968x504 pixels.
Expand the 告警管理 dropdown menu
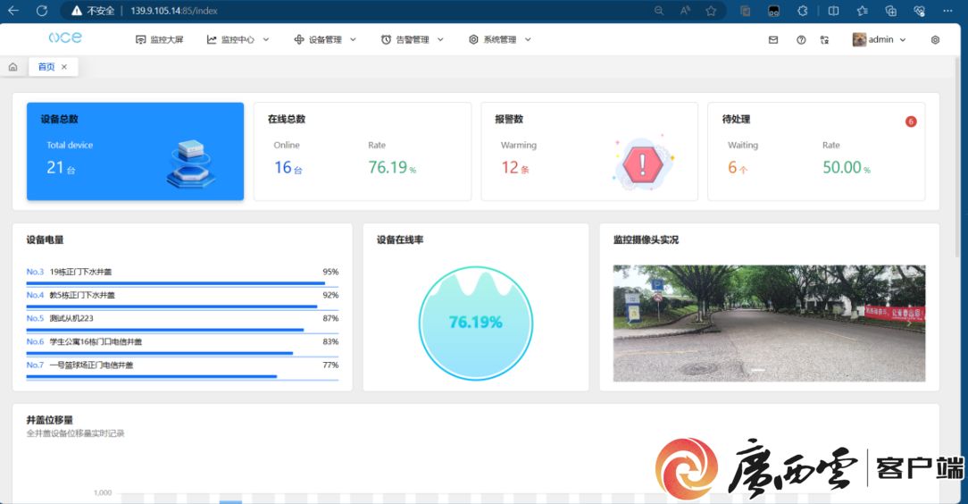411,39
